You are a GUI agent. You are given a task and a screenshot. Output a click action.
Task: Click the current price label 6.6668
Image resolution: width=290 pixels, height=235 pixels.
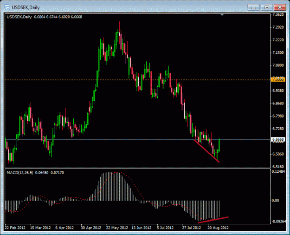point(278,139)
